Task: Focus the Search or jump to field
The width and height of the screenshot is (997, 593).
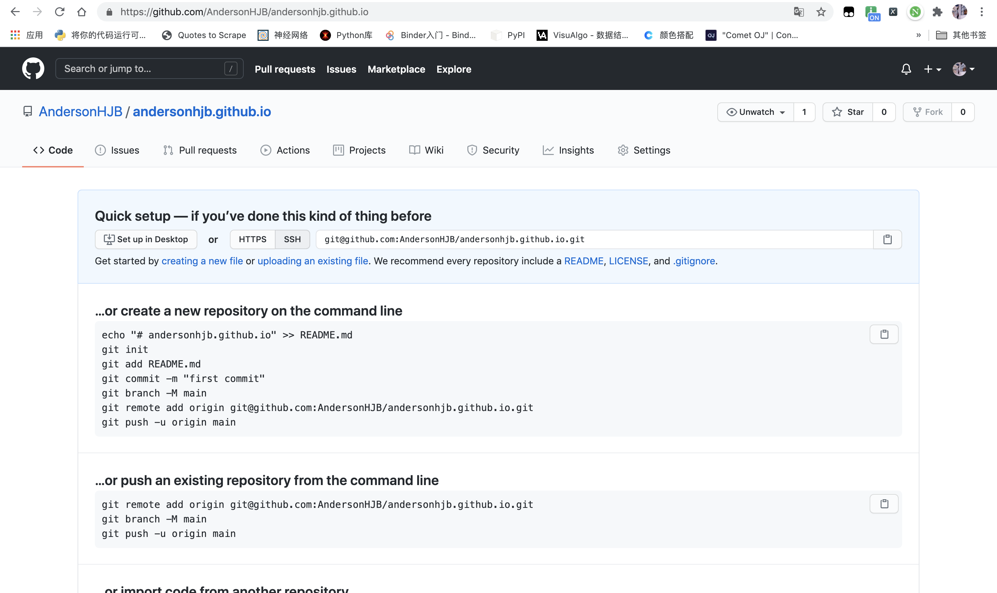Action: [149, 69]
